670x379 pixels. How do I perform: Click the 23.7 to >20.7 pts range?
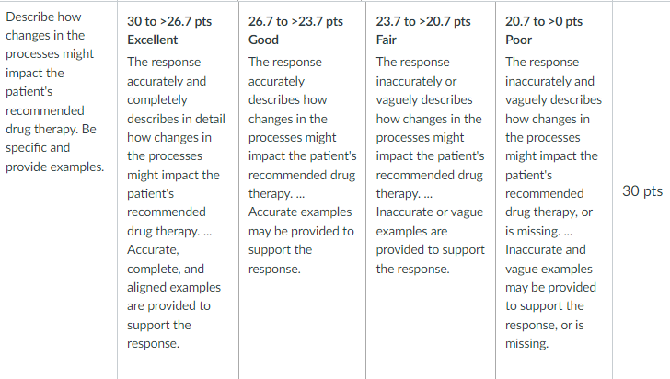coord(423,21)
